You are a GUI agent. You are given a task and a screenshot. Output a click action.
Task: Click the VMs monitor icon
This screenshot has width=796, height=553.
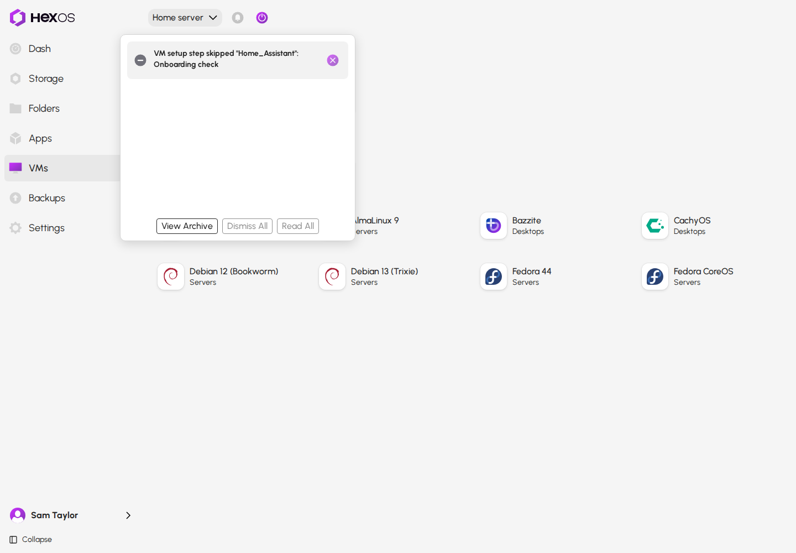[x=15, y=168]
